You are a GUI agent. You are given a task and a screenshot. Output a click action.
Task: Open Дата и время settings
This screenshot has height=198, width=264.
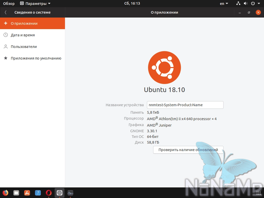coord(32,35)
